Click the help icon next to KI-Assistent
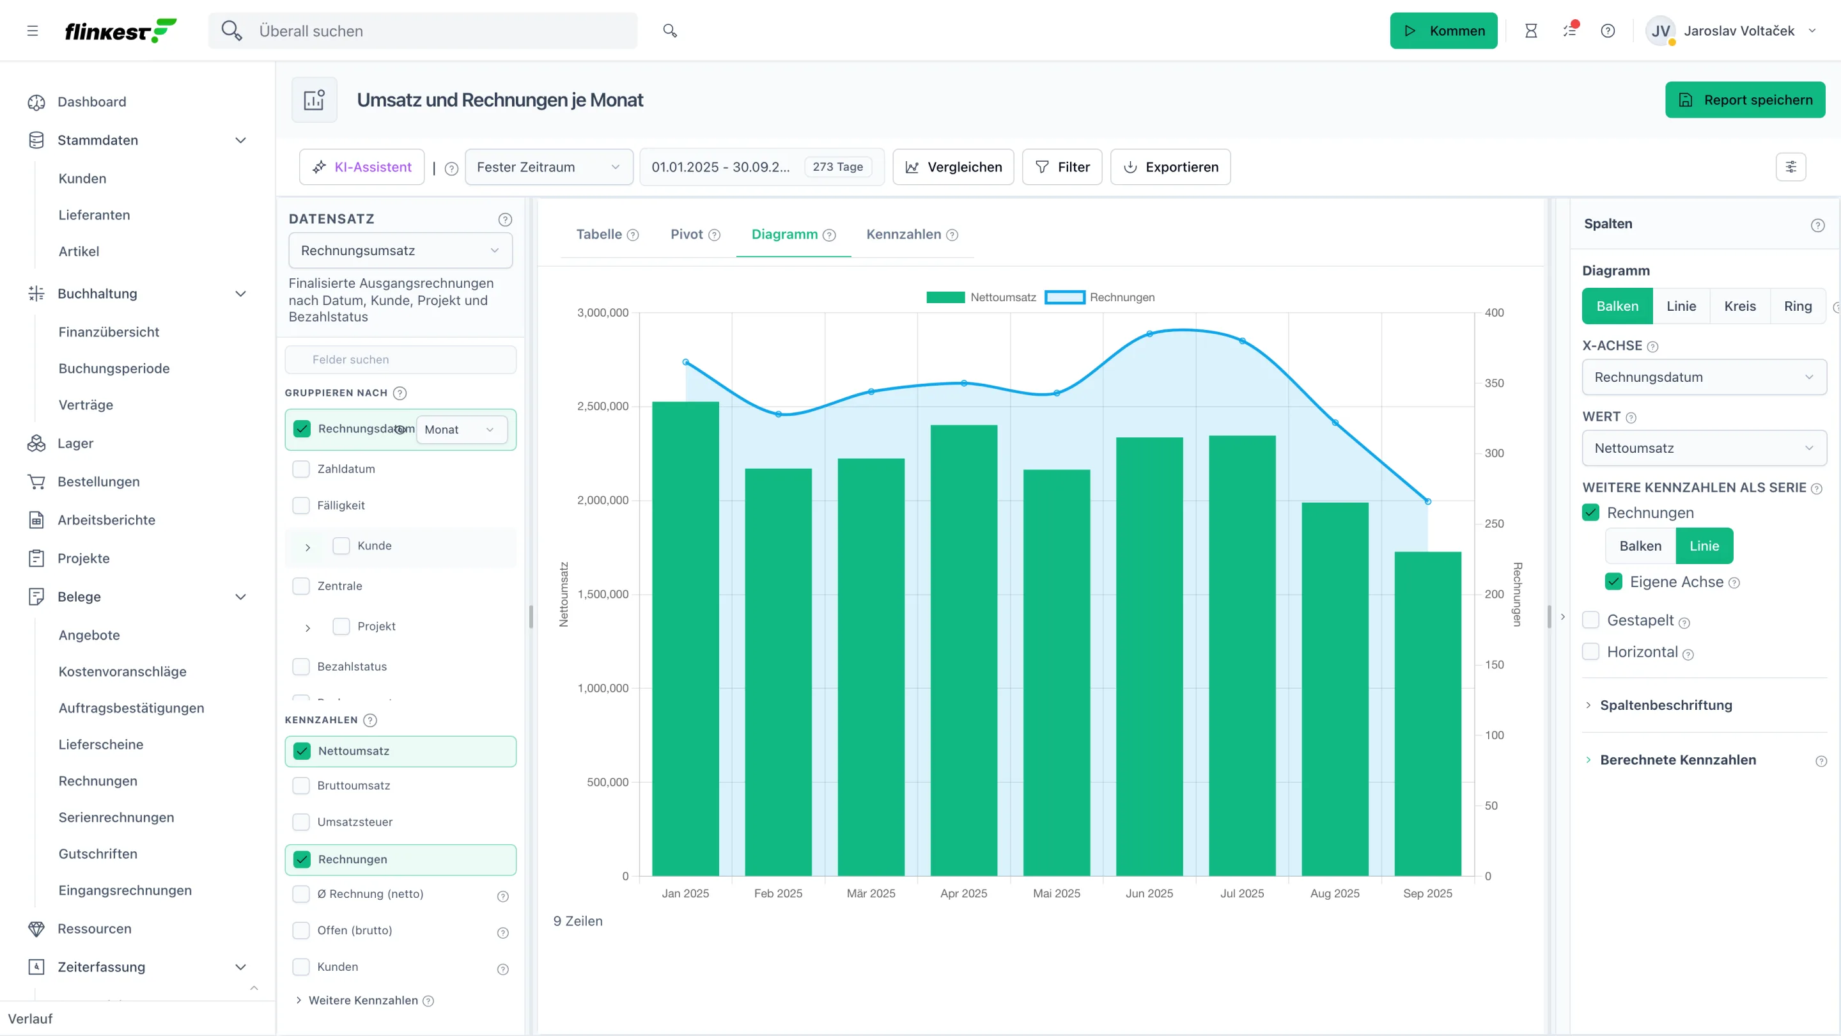Image resolution: width=1841 pixels, height=1036 pixels. pyautogui.click(x=451, y=169)
